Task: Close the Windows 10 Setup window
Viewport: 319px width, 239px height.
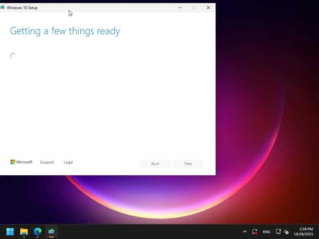Action: pos(208,8)
